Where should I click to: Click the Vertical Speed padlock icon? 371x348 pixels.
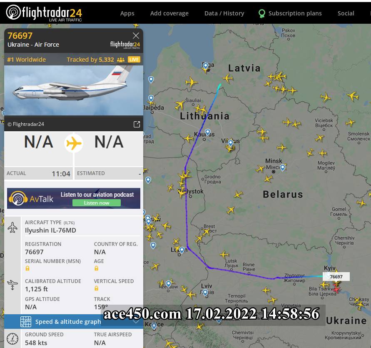pyautogui.click(x=96, y=288)
